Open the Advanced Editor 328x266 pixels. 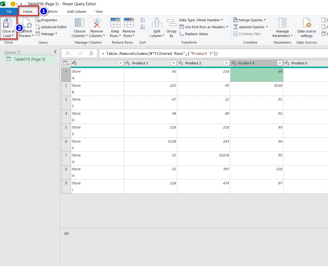(x=51, y=27)
